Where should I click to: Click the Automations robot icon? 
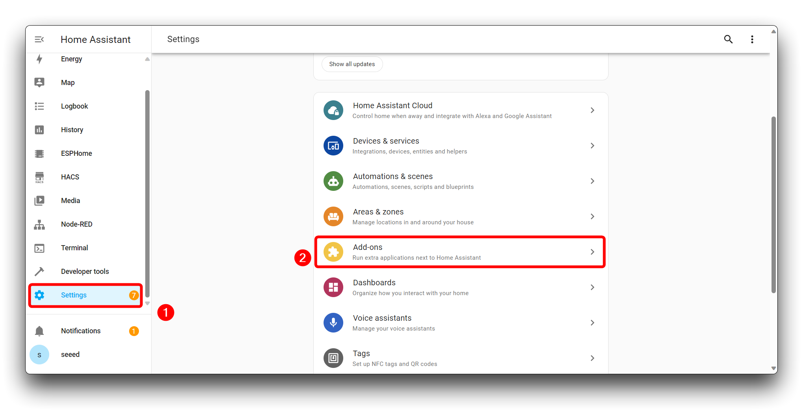point(333,181)
